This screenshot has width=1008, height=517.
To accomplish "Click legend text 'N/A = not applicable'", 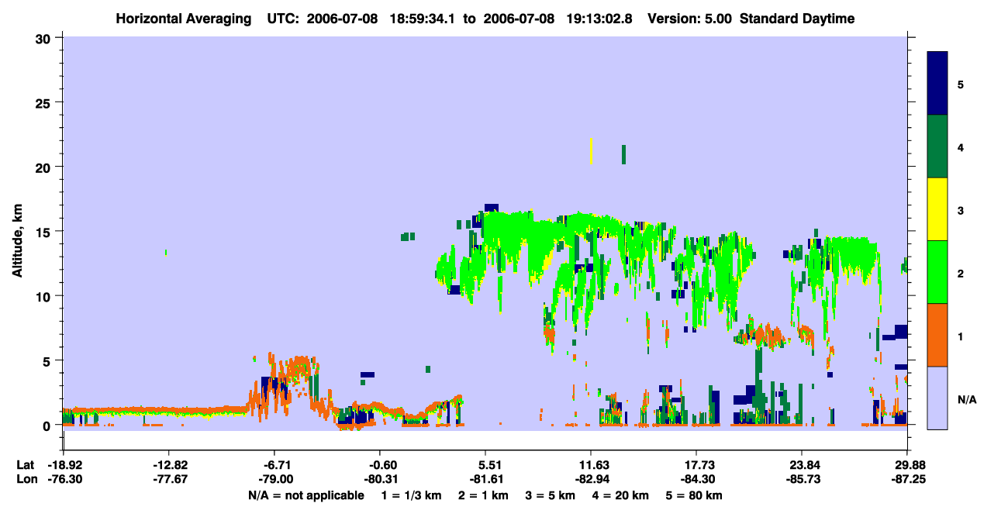I will pos(306,495).
